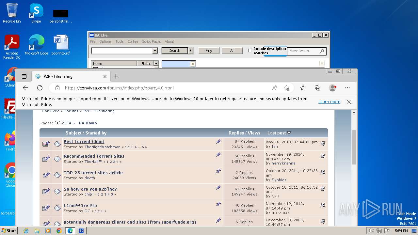The width and height of the screenshot is (418, 235).
Task: Open the Forums breadcrumb link
Action: click(72, 111)
